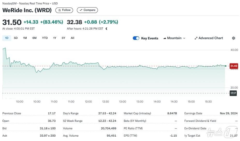Open the Advanced Chart link
The image size is (240, 141).
point(210,38)
